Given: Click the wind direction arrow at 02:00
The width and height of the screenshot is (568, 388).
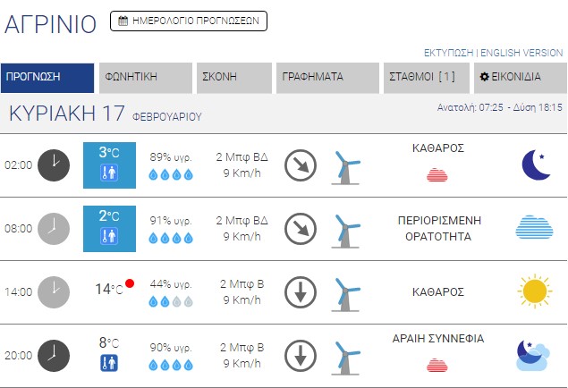Looking at the screenshot, I should point(301,164).
